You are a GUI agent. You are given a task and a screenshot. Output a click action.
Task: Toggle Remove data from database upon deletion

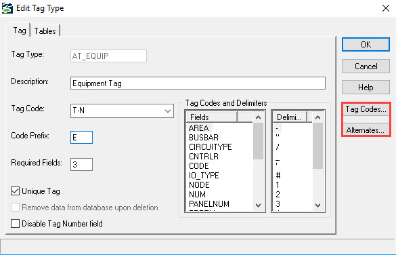click(15, 208)
